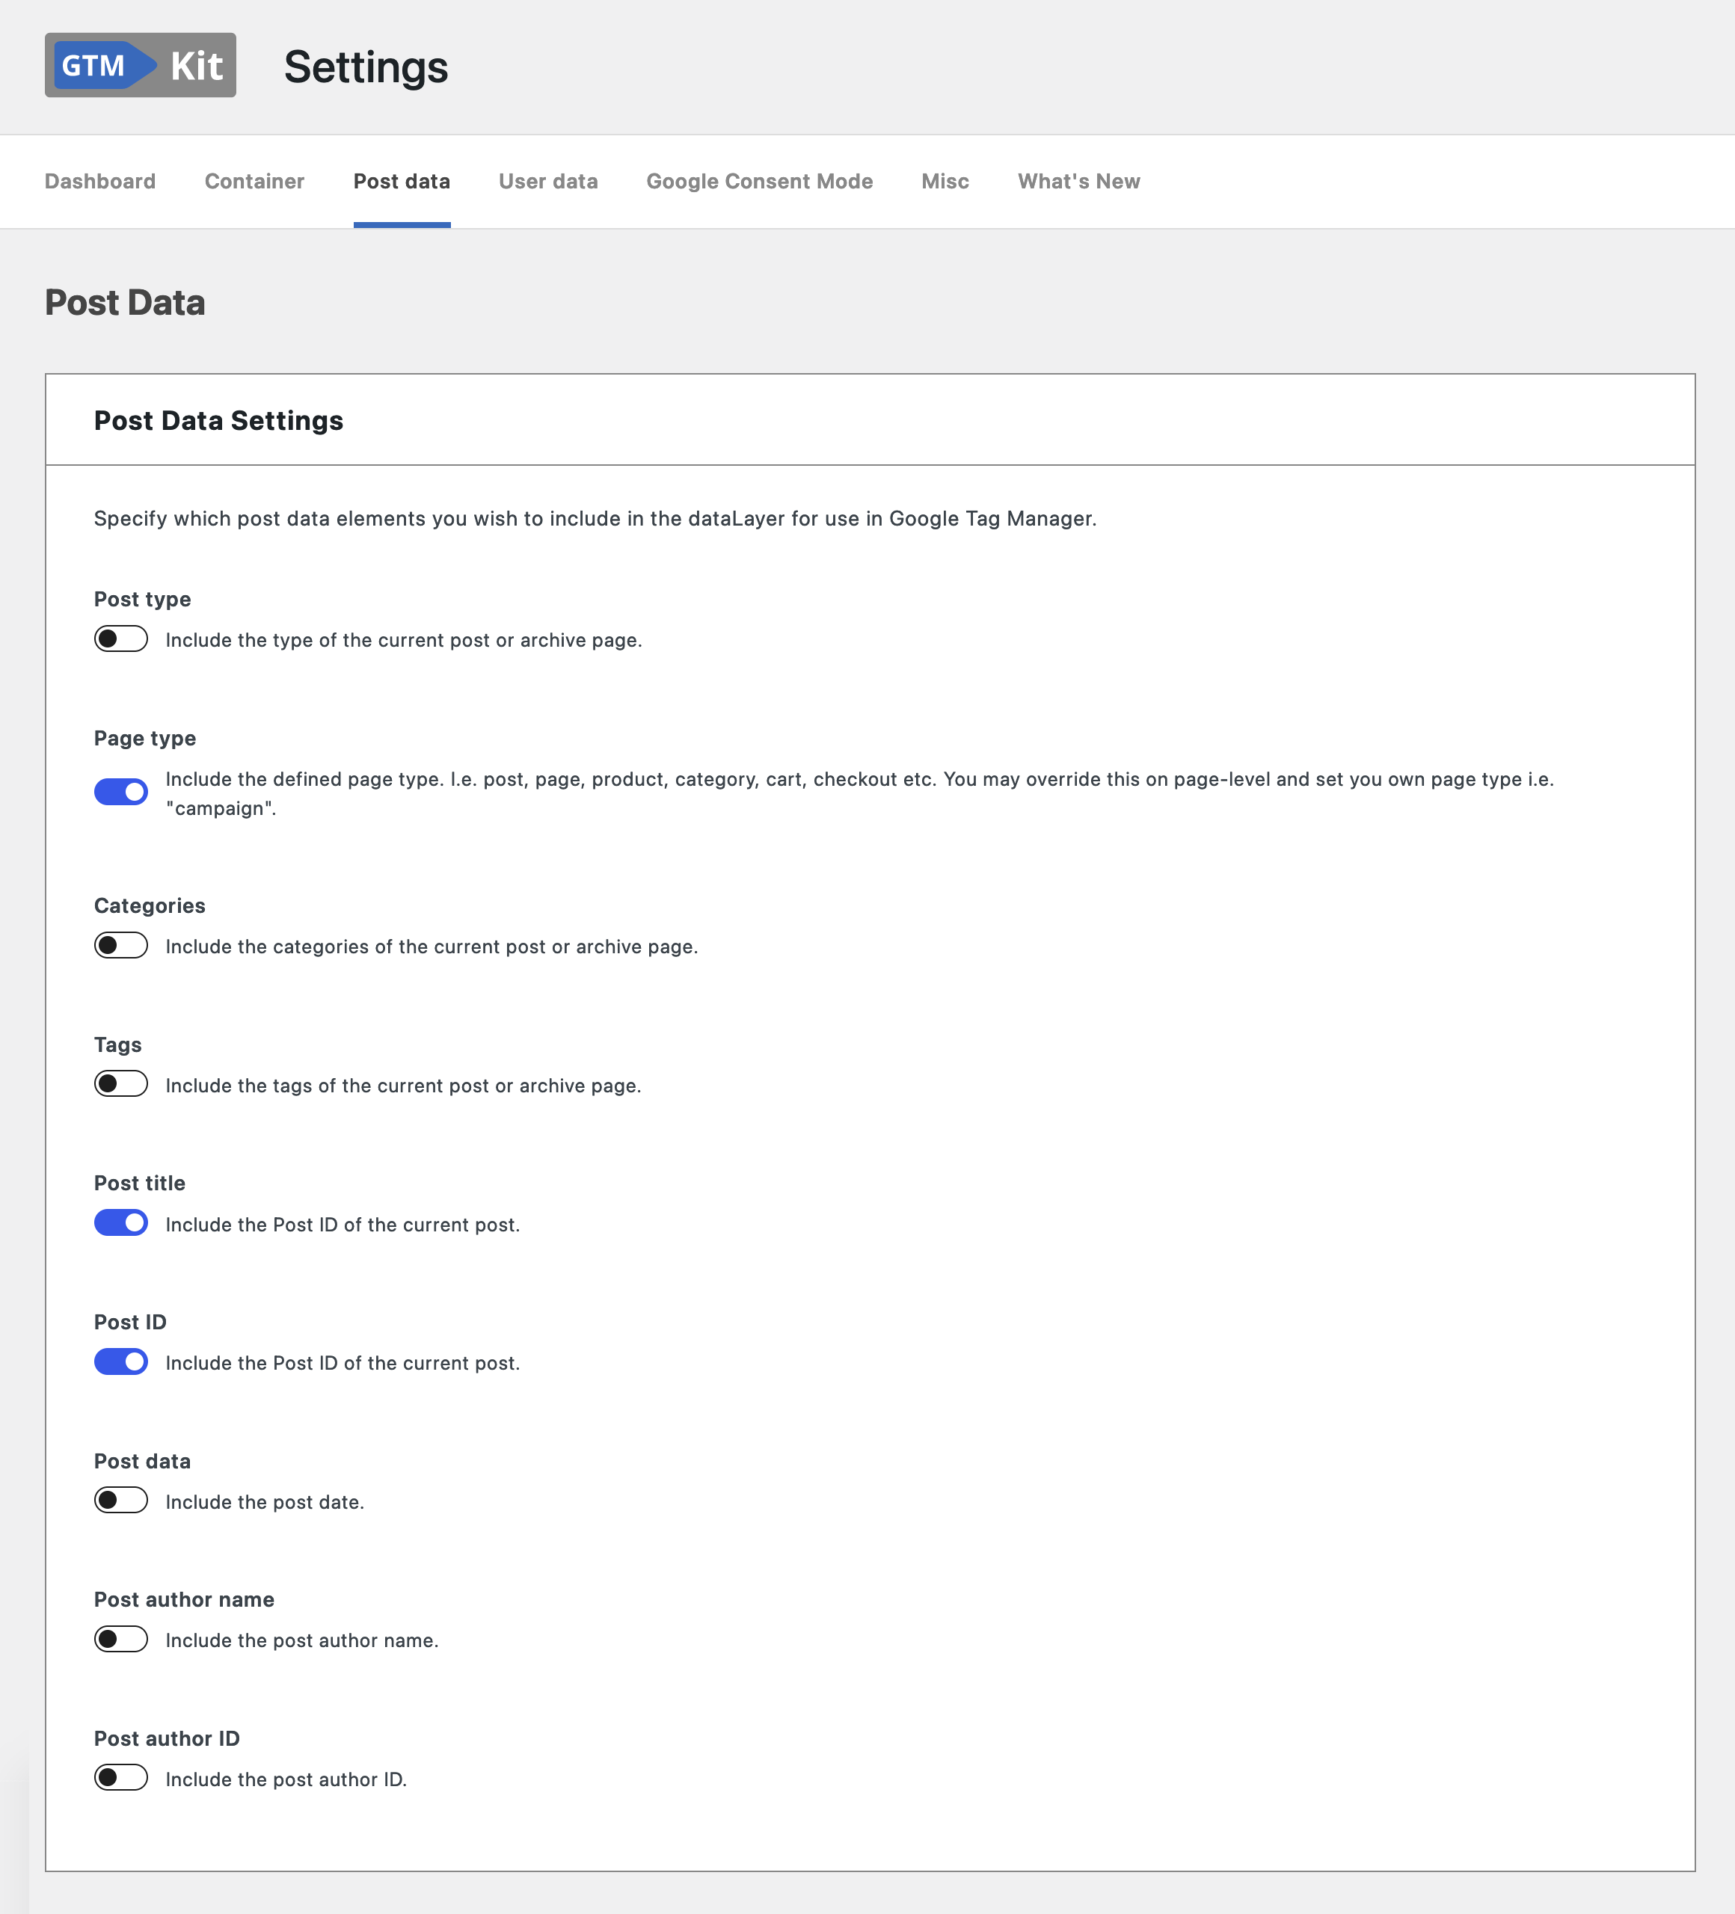Enable Categories for dataLayer
The image size is (1735, 1914).
122,945
